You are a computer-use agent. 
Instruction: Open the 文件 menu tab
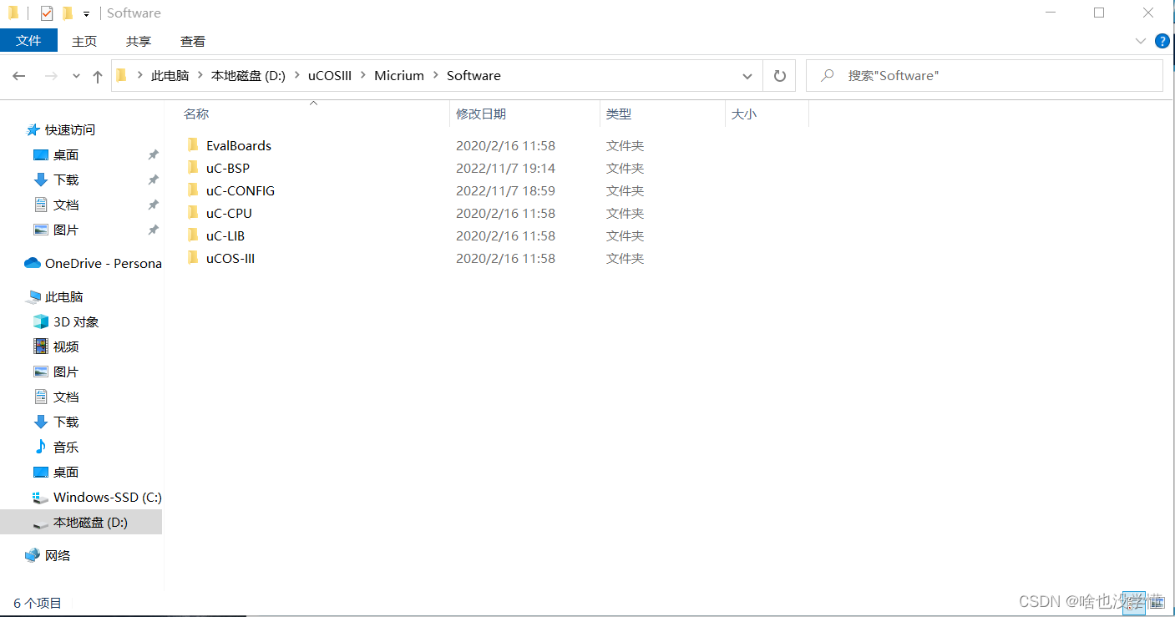coord(28,41)
